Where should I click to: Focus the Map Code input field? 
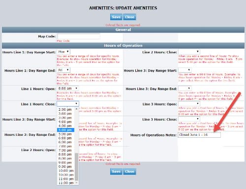coord(79,36)
